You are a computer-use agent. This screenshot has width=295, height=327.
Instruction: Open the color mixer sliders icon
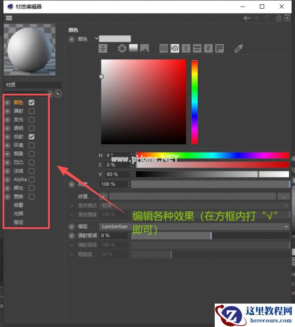197,49
